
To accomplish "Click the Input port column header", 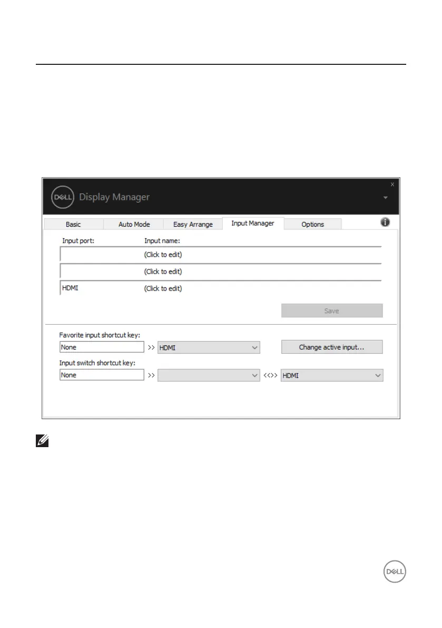I will (78, 240).
